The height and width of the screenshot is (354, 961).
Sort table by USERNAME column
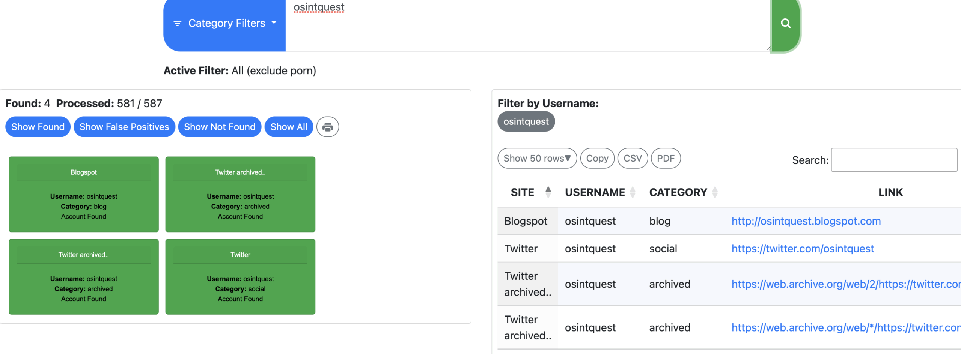[600, 192]
